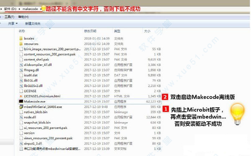Click the mbedWinSerial_16466.exe installer icon
The height and width of the screenshot is (156, 251).
click(21, 107)
